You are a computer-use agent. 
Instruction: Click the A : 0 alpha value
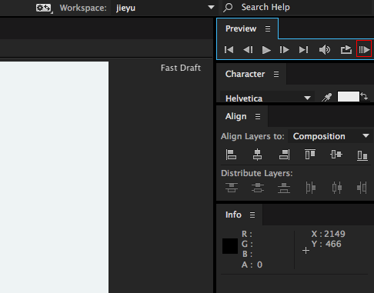[252, 265]
